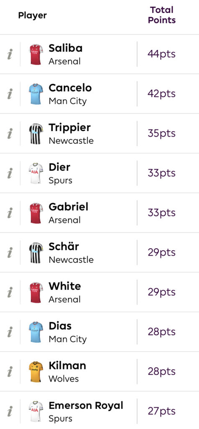Open info icon for Emerson Royal
Viewport: 199px width, 429px height.
10,411
